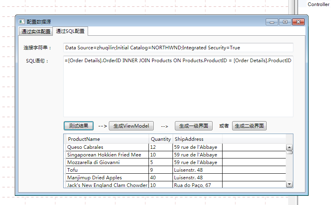Viewport: 331px width, 205px height.
Task: Click the 生成二级界面 button
Action: coord(249,126)
